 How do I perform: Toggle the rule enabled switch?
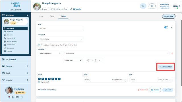pyautogui.click(x=166, y=27)
